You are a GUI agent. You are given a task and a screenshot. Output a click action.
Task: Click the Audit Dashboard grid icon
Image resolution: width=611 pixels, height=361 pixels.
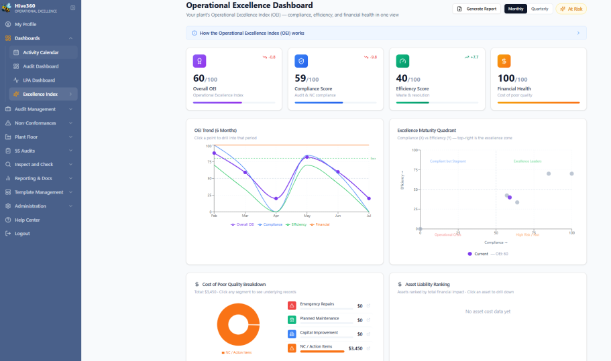coord(16,66)
